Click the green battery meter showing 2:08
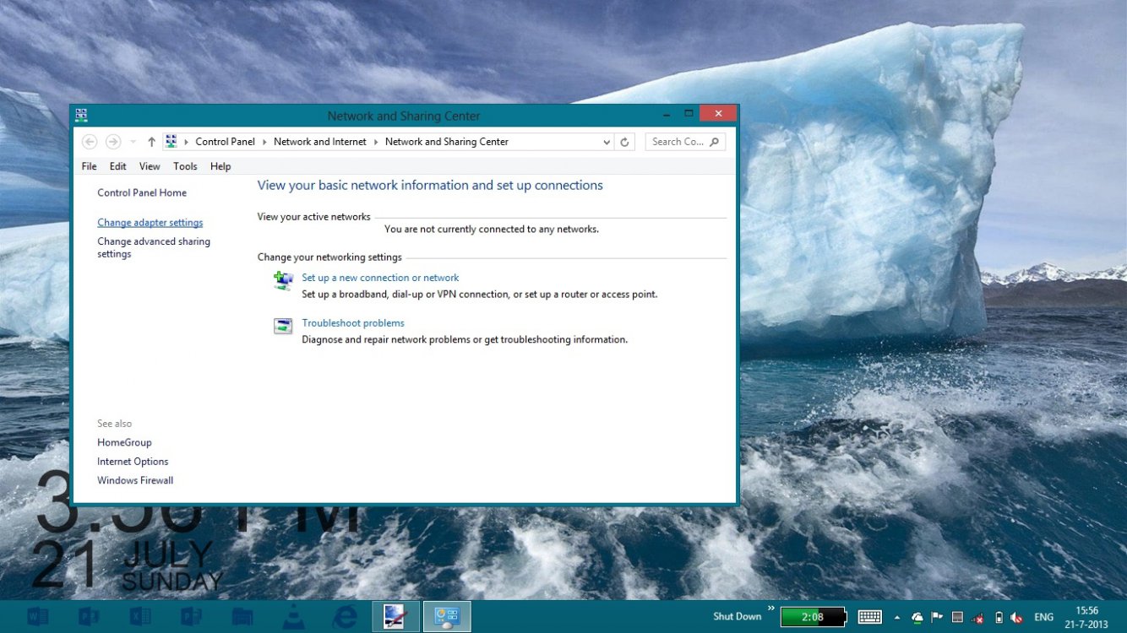This screenshot has width=1127, height=633. click(x=813, y=617)
